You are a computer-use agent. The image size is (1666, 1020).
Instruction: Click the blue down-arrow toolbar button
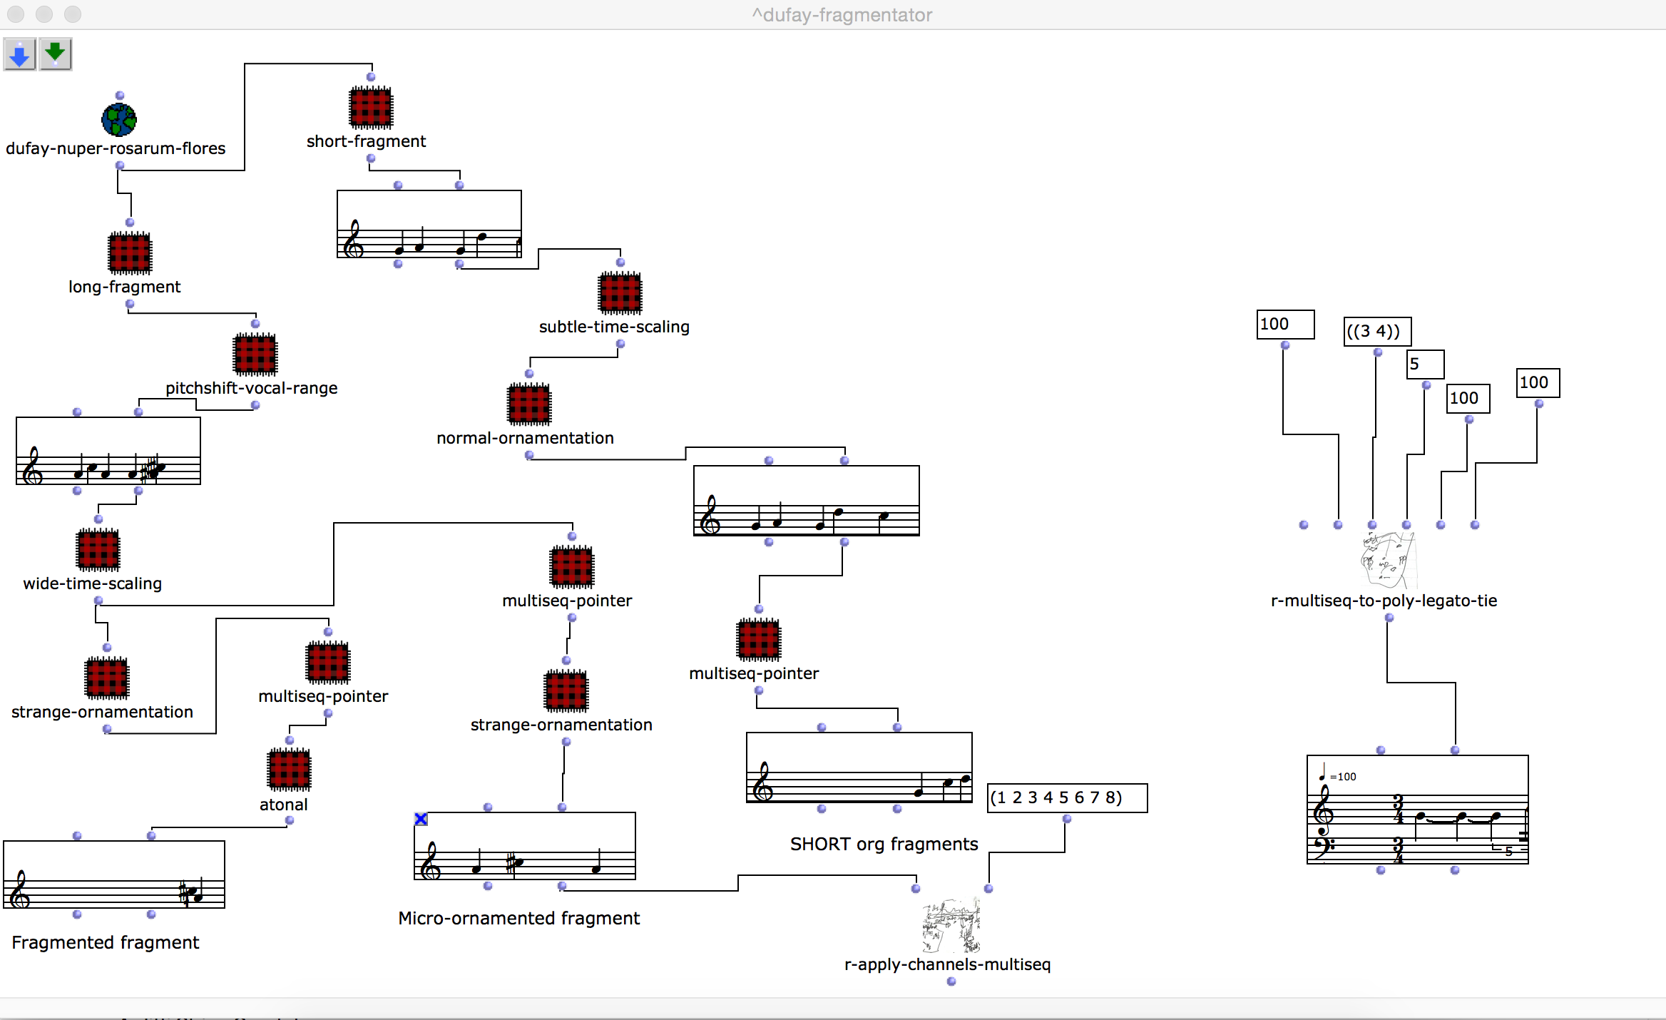click(20, 54)
